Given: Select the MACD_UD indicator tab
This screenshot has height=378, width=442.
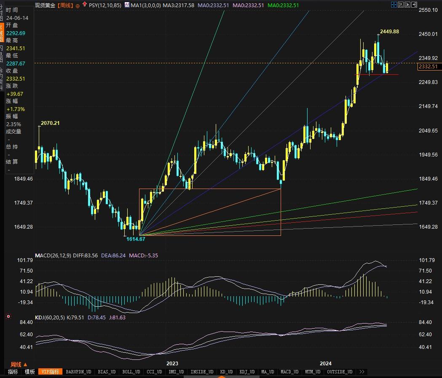Looking at the screenshot, I should coord(289,372).
